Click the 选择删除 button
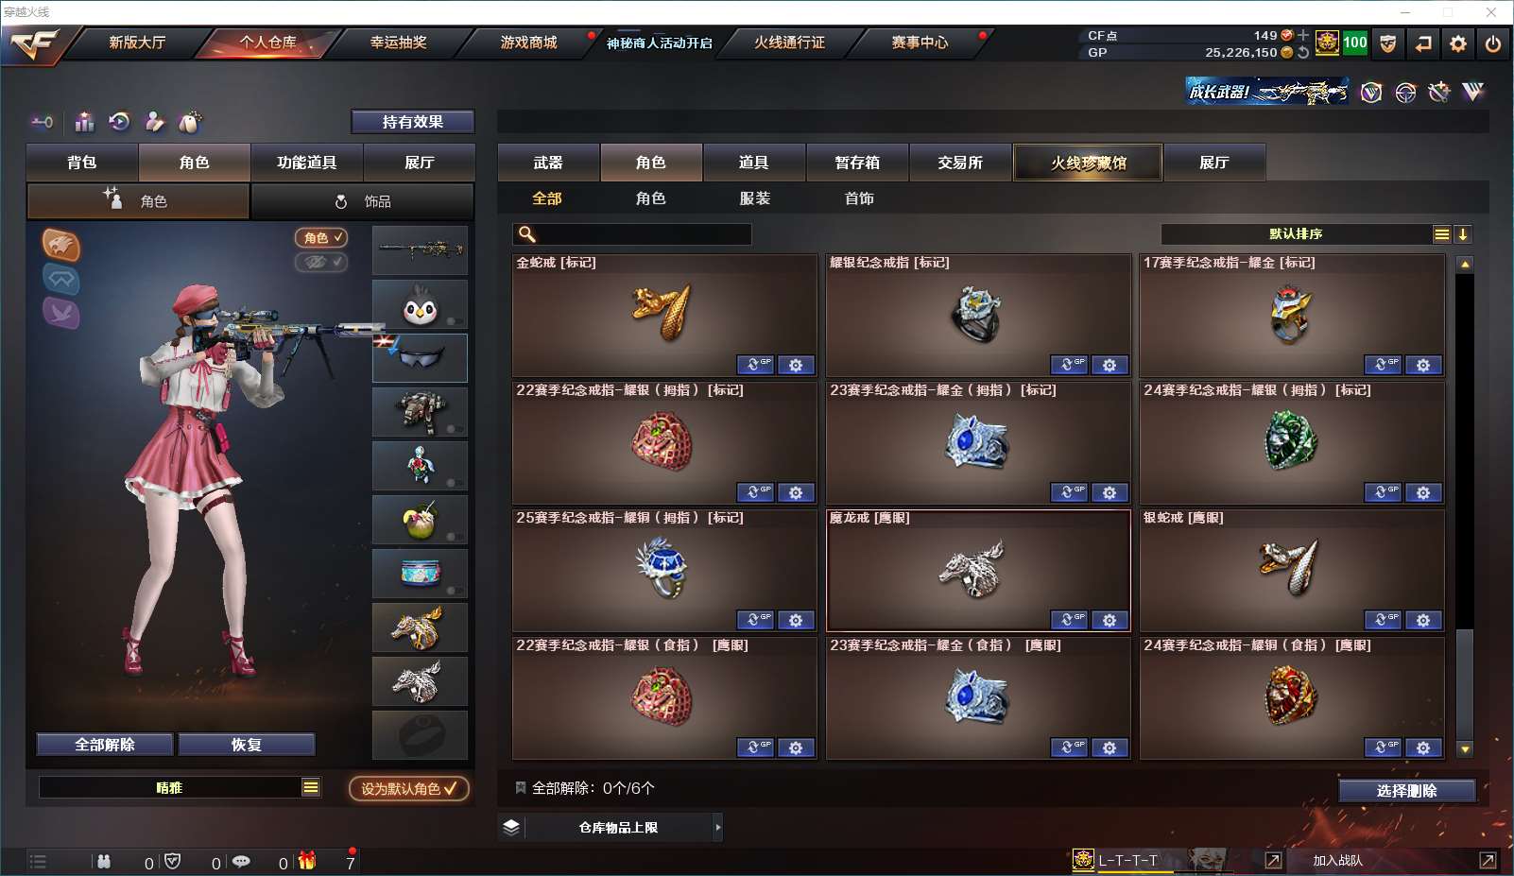This screenshot has width=1514, height=876. pyautogui.click(x=1407, y=791)
